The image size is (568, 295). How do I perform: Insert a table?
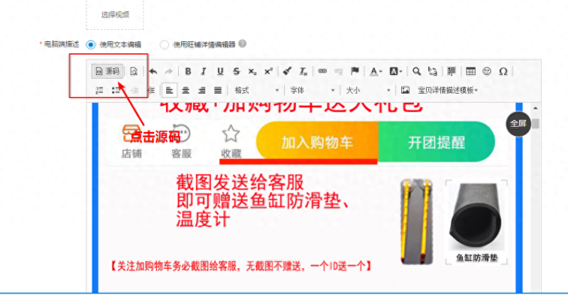(471, 72)
